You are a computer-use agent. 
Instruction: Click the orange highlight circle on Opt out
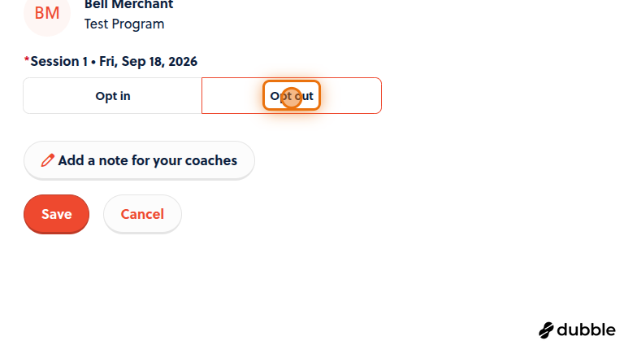pyautogui.click(x=292, y=98)
